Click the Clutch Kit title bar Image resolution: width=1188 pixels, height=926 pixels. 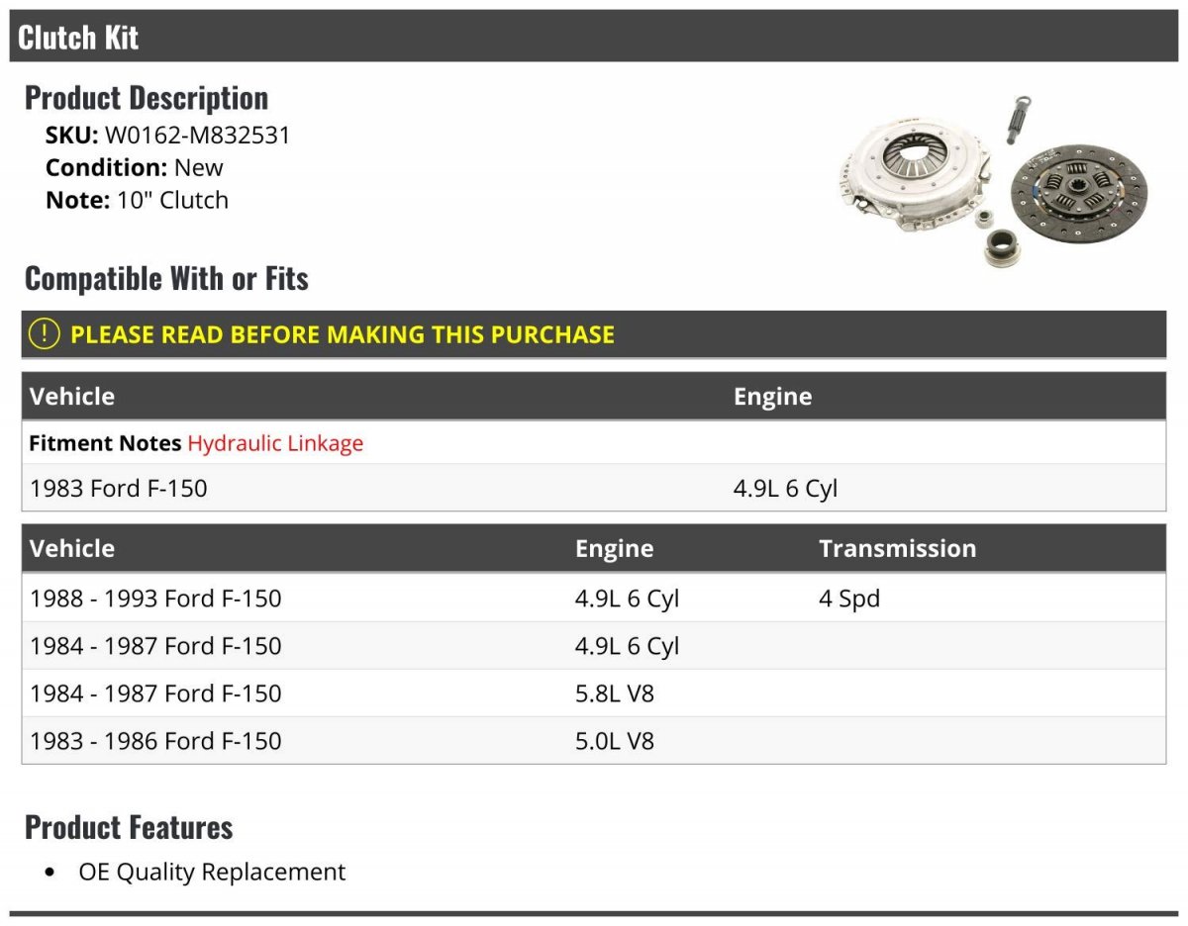point(594,37)
